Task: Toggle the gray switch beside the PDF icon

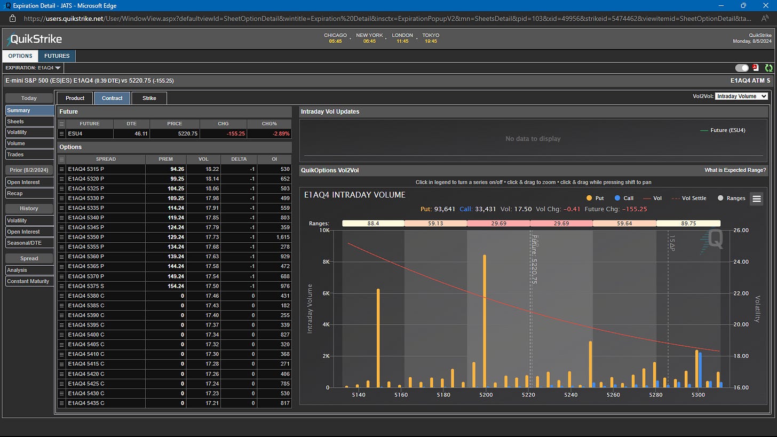Action: tap(742, 68)
